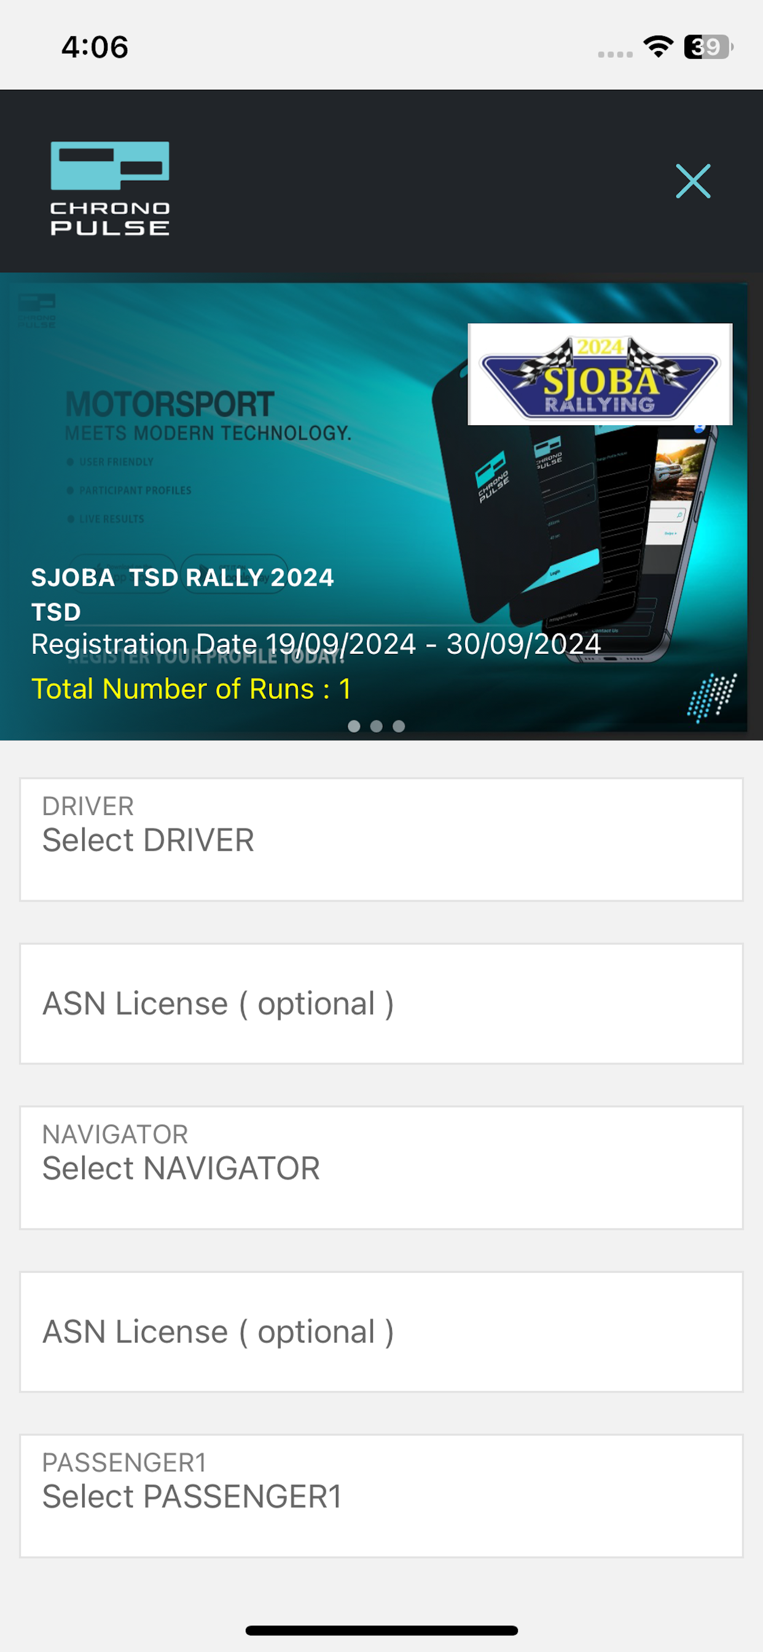
Task: Select the second carousel dot indicator
Action: pyautogui.click(x=377, y=726)
